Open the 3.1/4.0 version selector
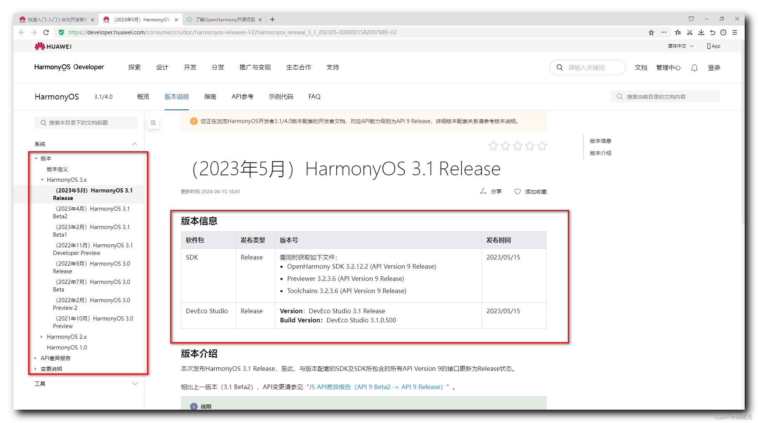The image size is (758, 423). 103,97
